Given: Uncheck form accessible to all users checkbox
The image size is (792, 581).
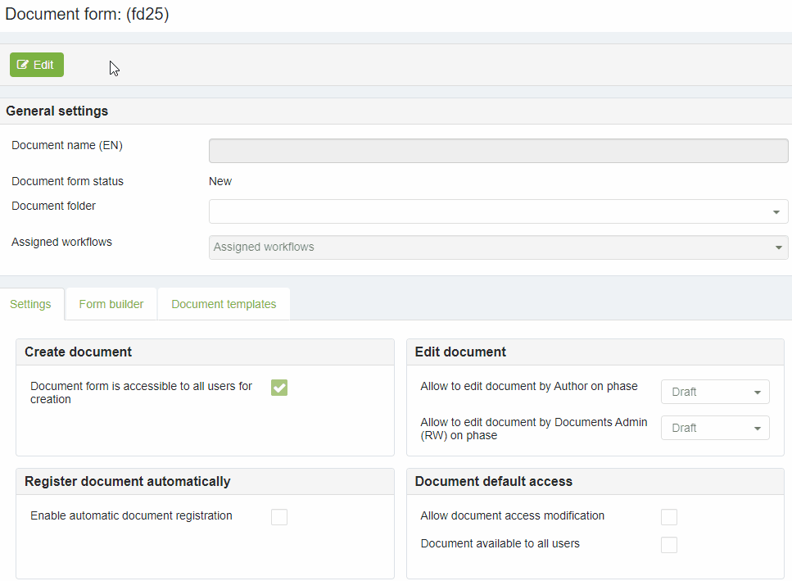Looking at the screenshot, I should (279, 388).
